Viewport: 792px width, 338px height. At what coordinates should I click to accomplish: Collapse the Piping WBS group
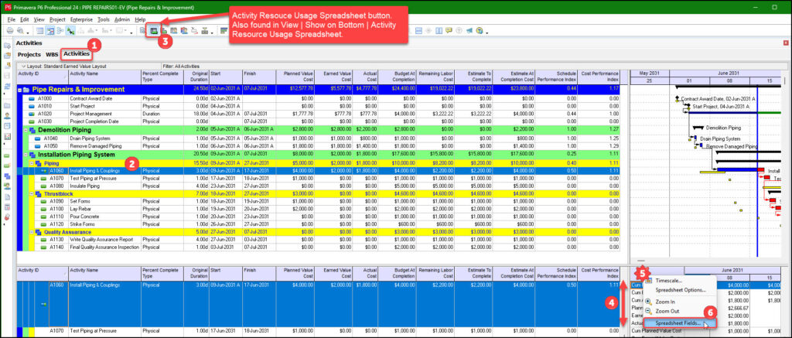coord(32,164)
